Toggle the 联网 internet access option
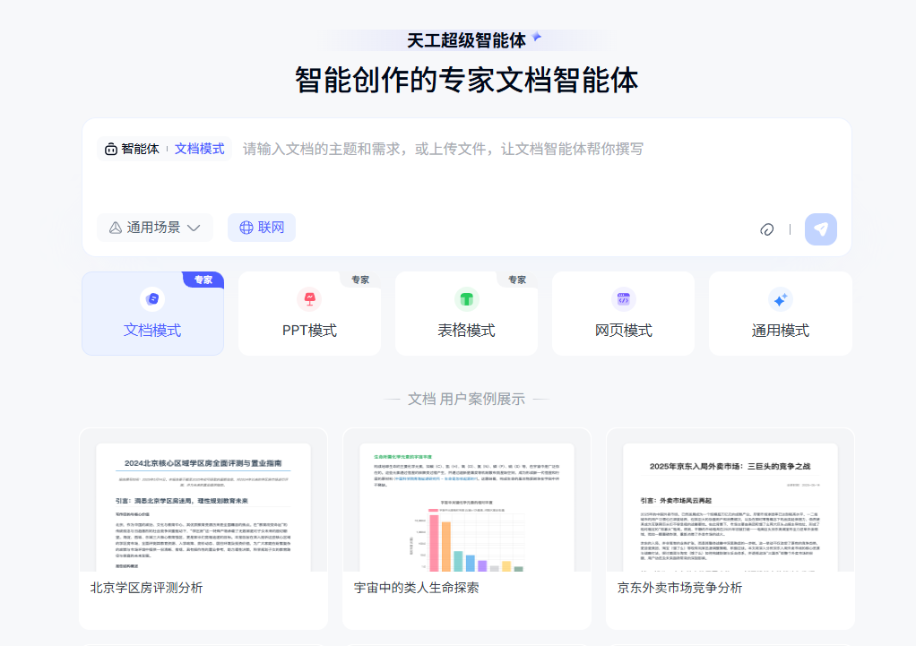Screen dimensions: 916x646 coord(261,228)
